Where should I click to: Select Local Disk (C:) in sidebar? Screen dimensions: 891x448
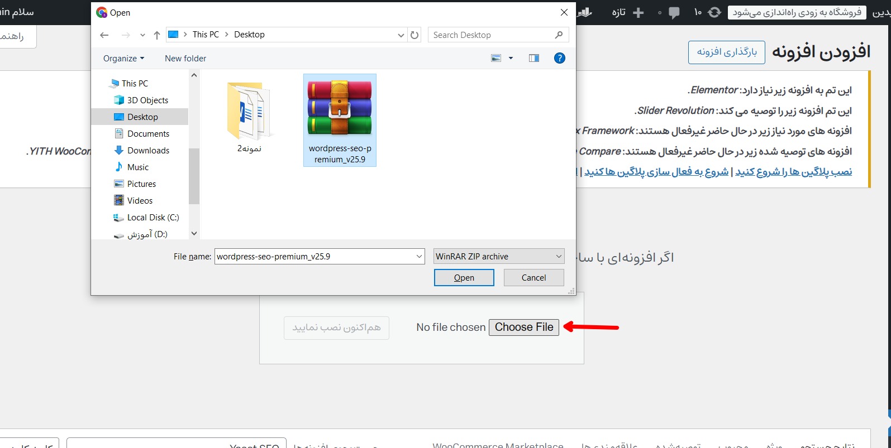coord(153,218)
